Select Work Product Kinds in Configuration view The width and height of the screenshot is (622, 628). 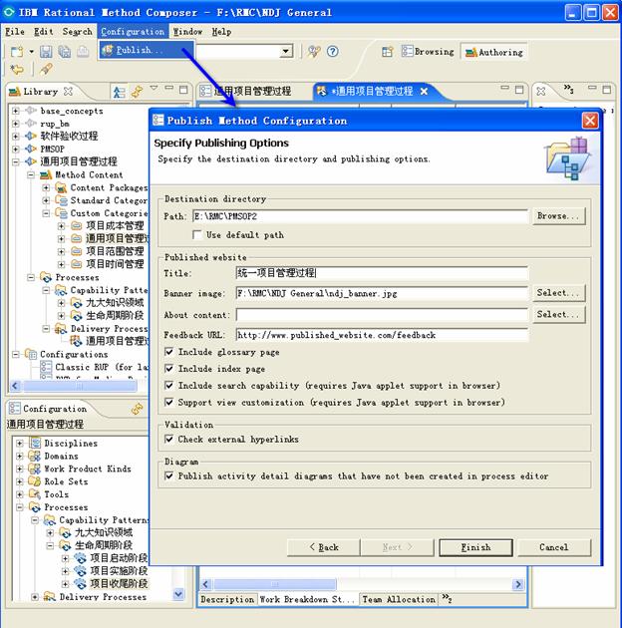[x=88, y=469]
